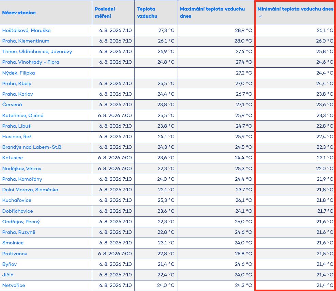Select the 26,1 °C minimum for Hošťálková
Viewport: 336px width, 291px height.
325,30
